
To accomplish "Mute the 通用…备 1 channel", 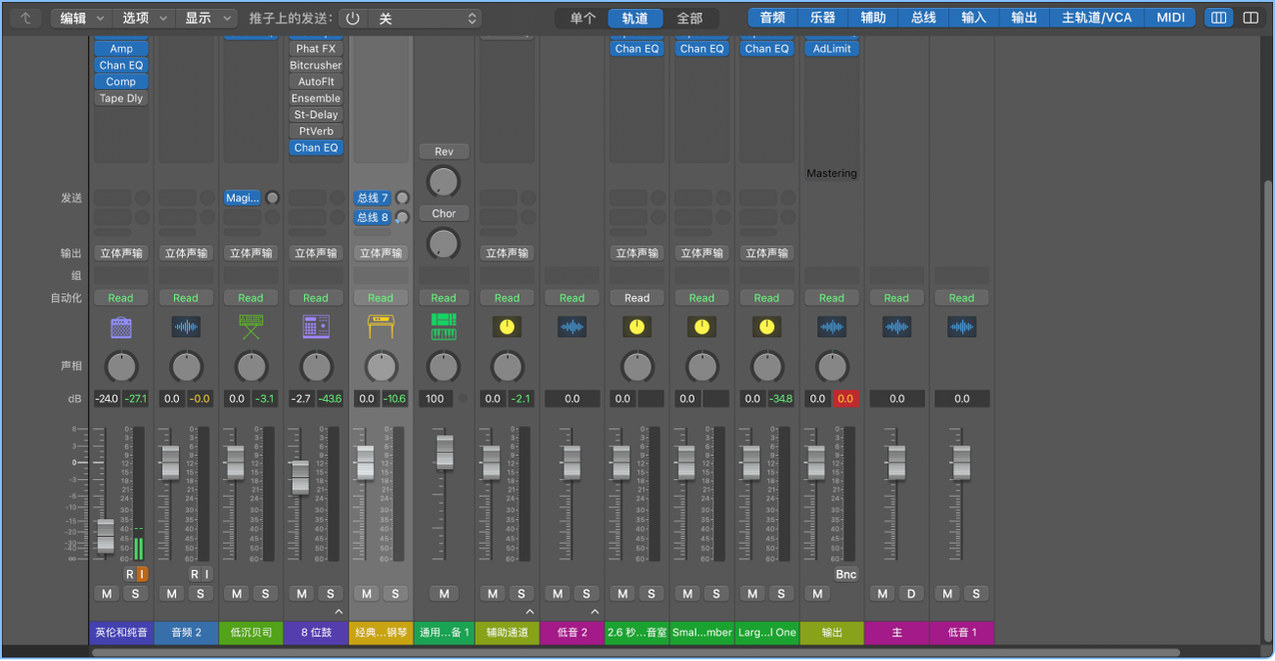I will tap(443, 594).
